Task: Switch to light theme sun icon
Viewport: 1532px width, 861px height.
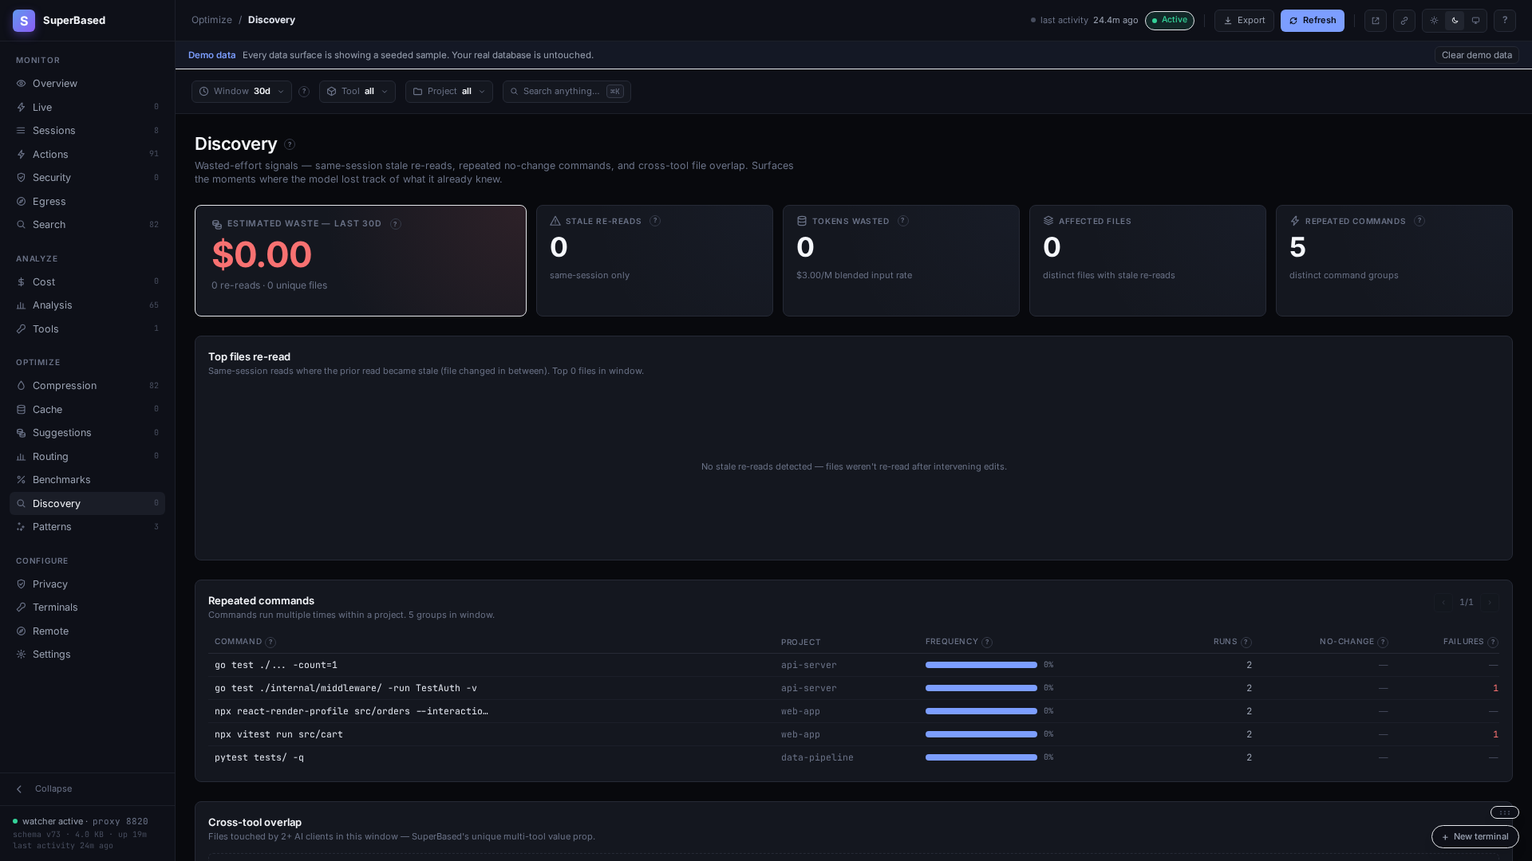Action: (1434, 21)
